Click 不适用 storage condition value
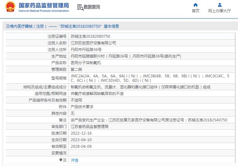The width and height of the screenshot is (238, 166). [x=76, y=100]
